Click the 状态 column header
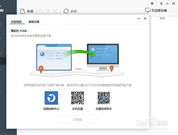Viewport: 178px width, 135px height. click(x=162, y=18)
